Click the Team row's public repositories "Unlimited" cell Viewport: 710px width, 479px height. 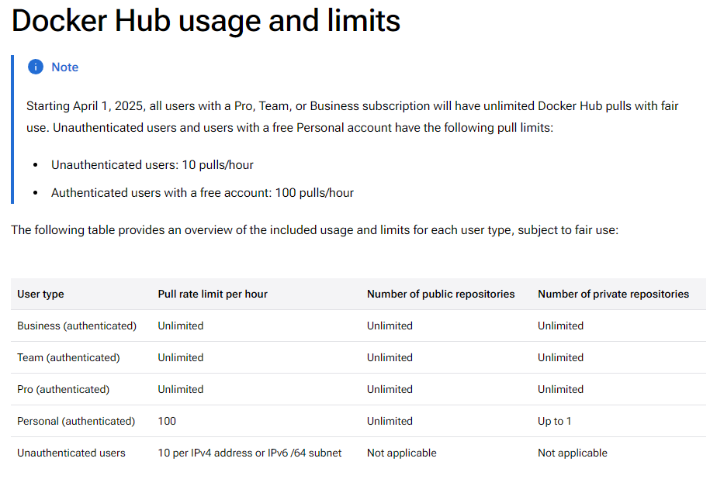tap(390, 357)
